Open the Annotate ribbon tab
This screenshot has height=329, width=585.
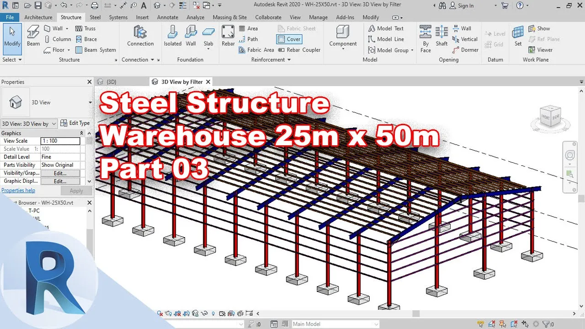point(168,17)
